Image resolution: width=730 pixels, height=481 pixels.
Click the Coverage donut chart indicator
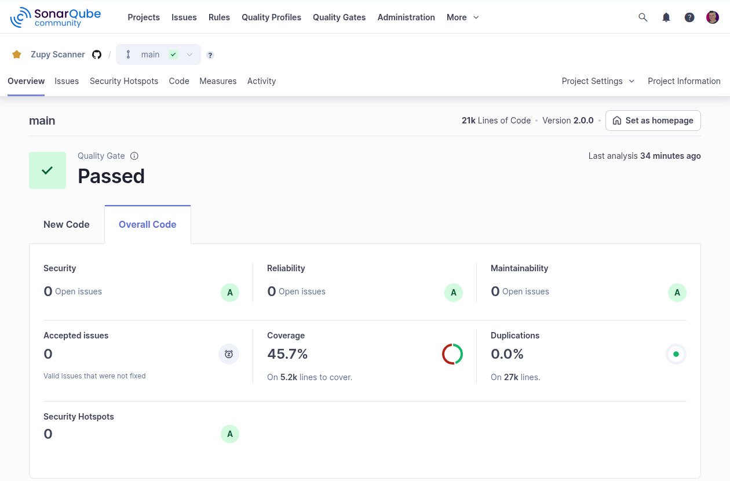coord(452,354)
